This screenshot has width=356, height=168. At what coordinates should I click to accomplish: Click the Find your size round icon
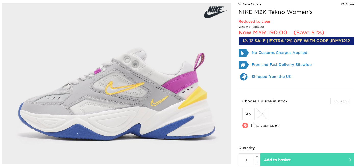pos(245,125)
